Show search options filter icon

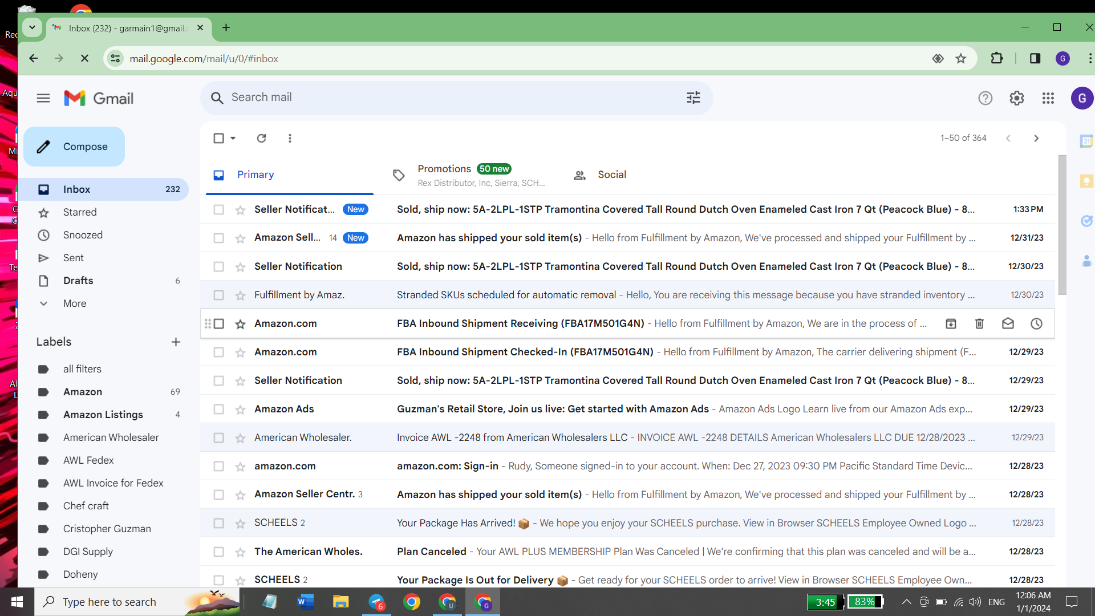693,98
